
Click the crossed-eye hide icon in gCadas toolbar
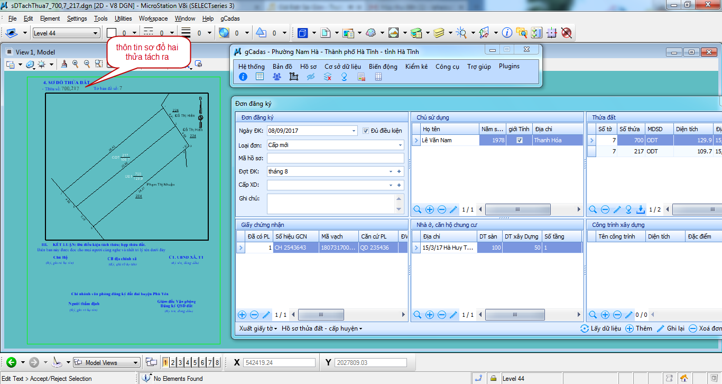(311, 77)
